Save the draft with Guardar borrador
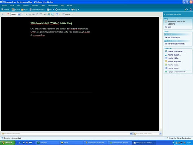Screen dimensions: 193x145 37,9
